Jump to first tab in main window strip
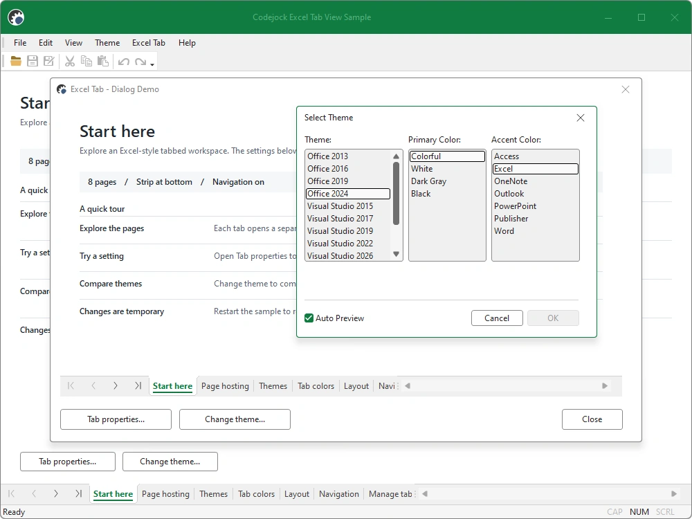Image resolution: width=692 pixels, height=519 pixels. 12,493
